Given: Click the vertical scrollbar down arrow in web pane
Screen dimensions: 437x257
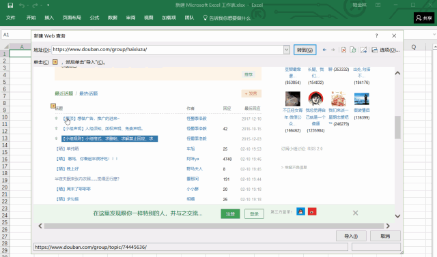Looking at the screenshot, I should (x=397, y=216).
